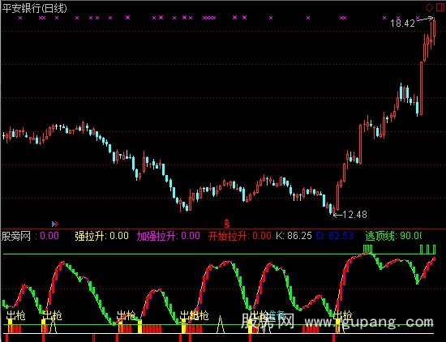The width and height of the screenshot is (446, 342).
Task: Click the 18.42 high price label
Action: pyautogui.click(x=402, y=23)
